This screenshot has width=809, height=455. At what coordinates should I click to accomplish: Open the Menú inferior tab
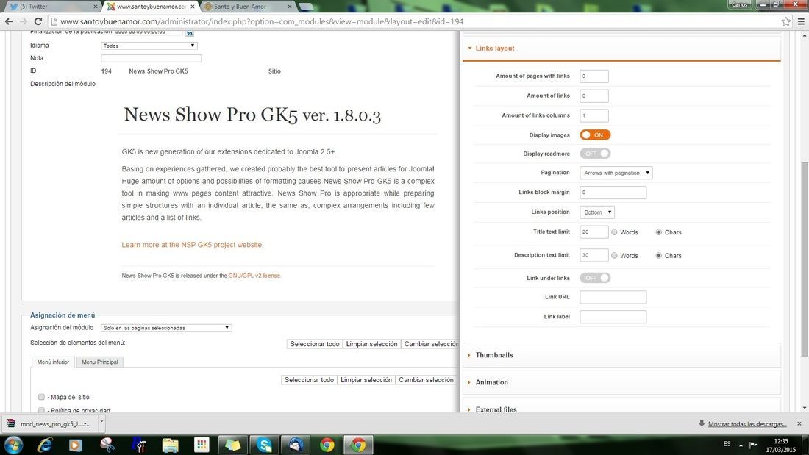pos(53,362)
